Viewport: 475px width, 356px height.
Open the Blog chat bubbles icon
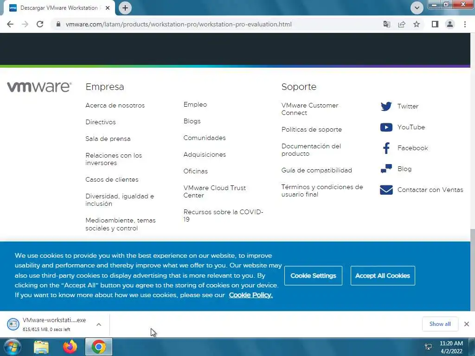386,169
